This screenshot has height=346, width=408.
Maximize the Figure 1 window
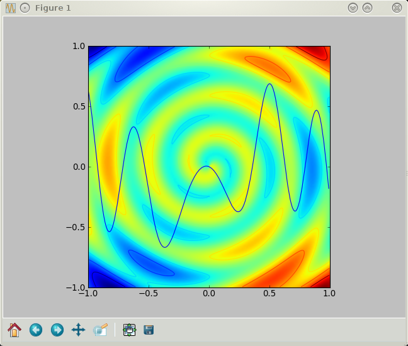[x=368, y=8]
